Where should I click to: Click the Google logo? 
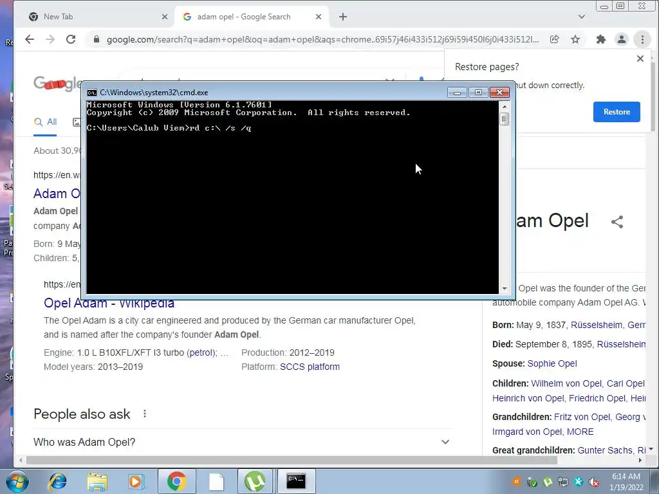coord(57,83)
